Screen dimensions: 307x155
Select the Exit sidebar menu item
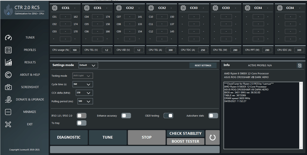(x=30, y=124)
